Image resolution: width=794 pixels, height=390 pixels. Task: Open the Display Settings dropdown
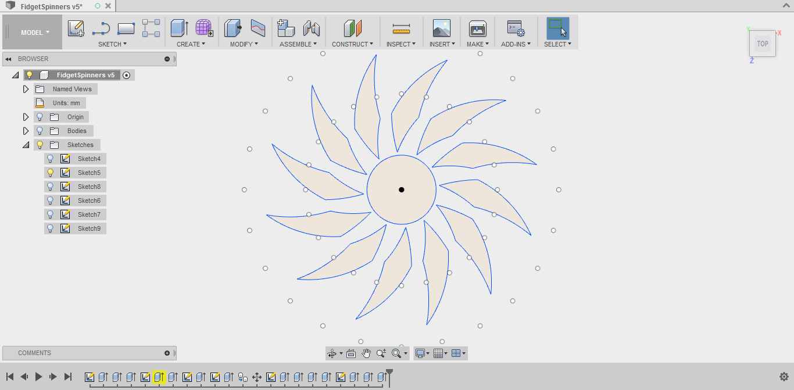click(420, 353)
